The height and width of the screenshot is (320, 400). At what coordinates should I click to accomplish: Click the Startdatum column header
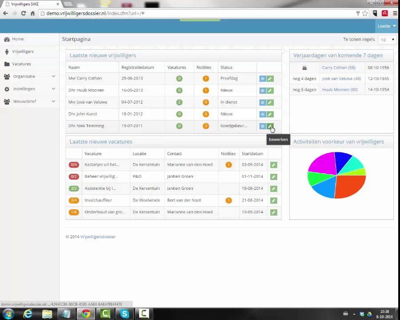click(252, 154)
